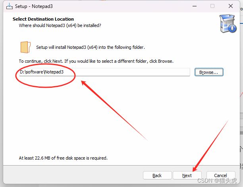Viewport: 243px width, 187px height.
Task: Click the 'Setup - Notepad3' window title
Action: 34,6
